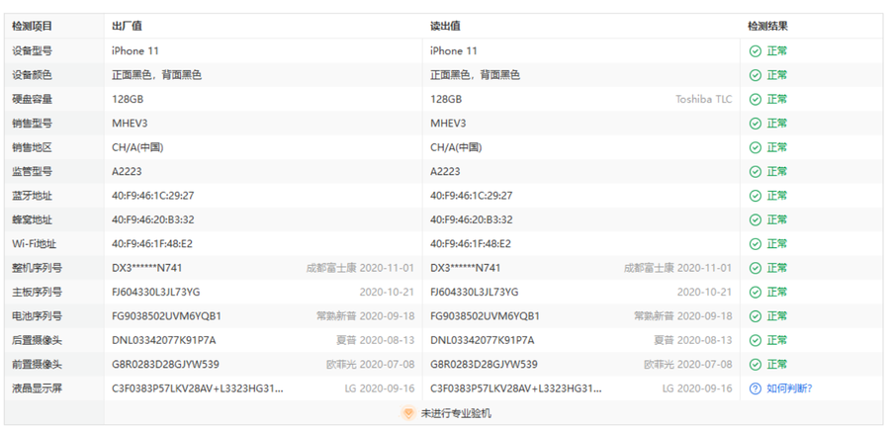Click the green check icon in the 蓝牙地址 row
The image size is (890, 431).
point(755,196)
